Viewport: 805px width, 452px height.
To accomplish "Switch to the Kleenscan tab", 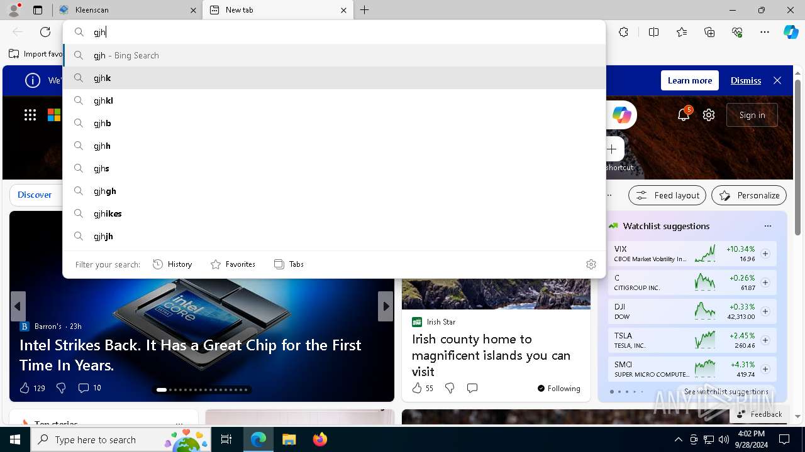I will tap(127, 10).
